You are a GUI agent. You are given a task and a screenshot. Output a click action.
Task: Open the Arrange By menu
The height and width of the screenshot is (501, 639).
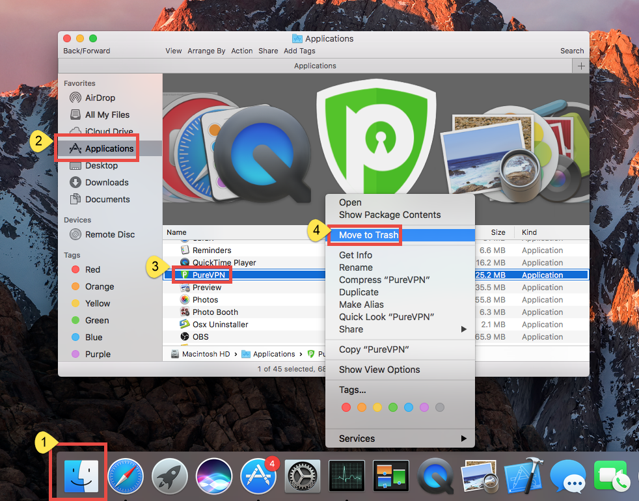point(206,50)
